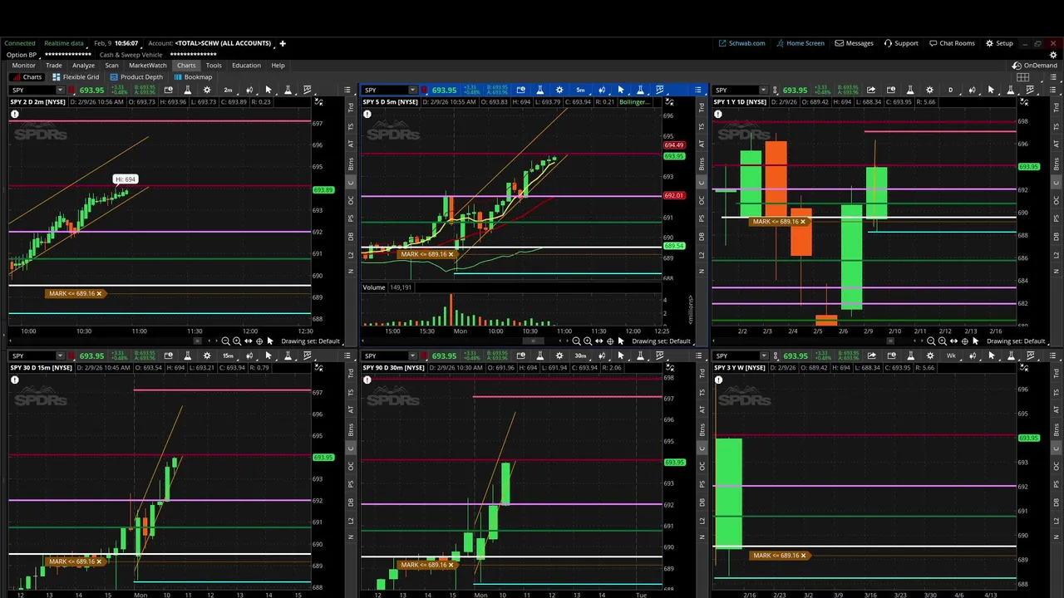This screenshot has width=1064, height=598.
Task: Open Setup menu
Action: tap(999, 43)
